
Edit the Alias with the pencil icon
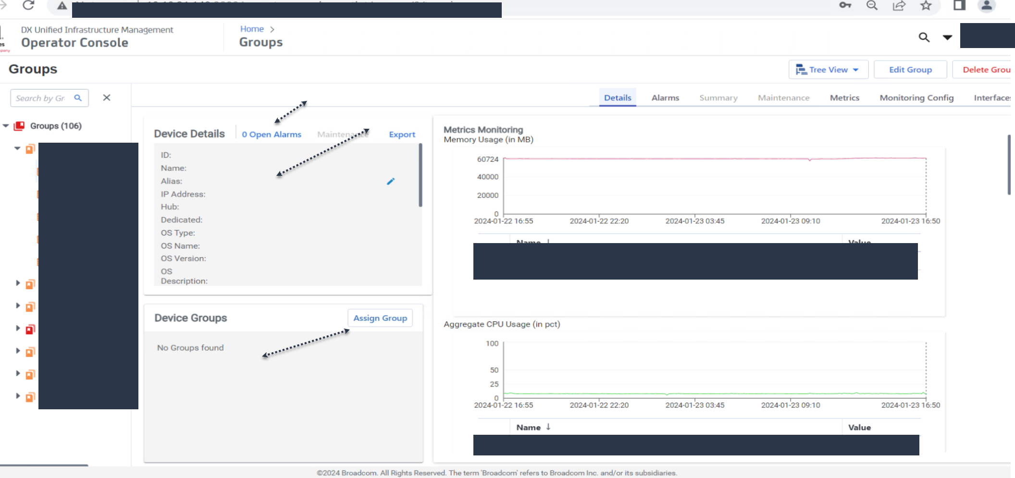click(391, 181)
